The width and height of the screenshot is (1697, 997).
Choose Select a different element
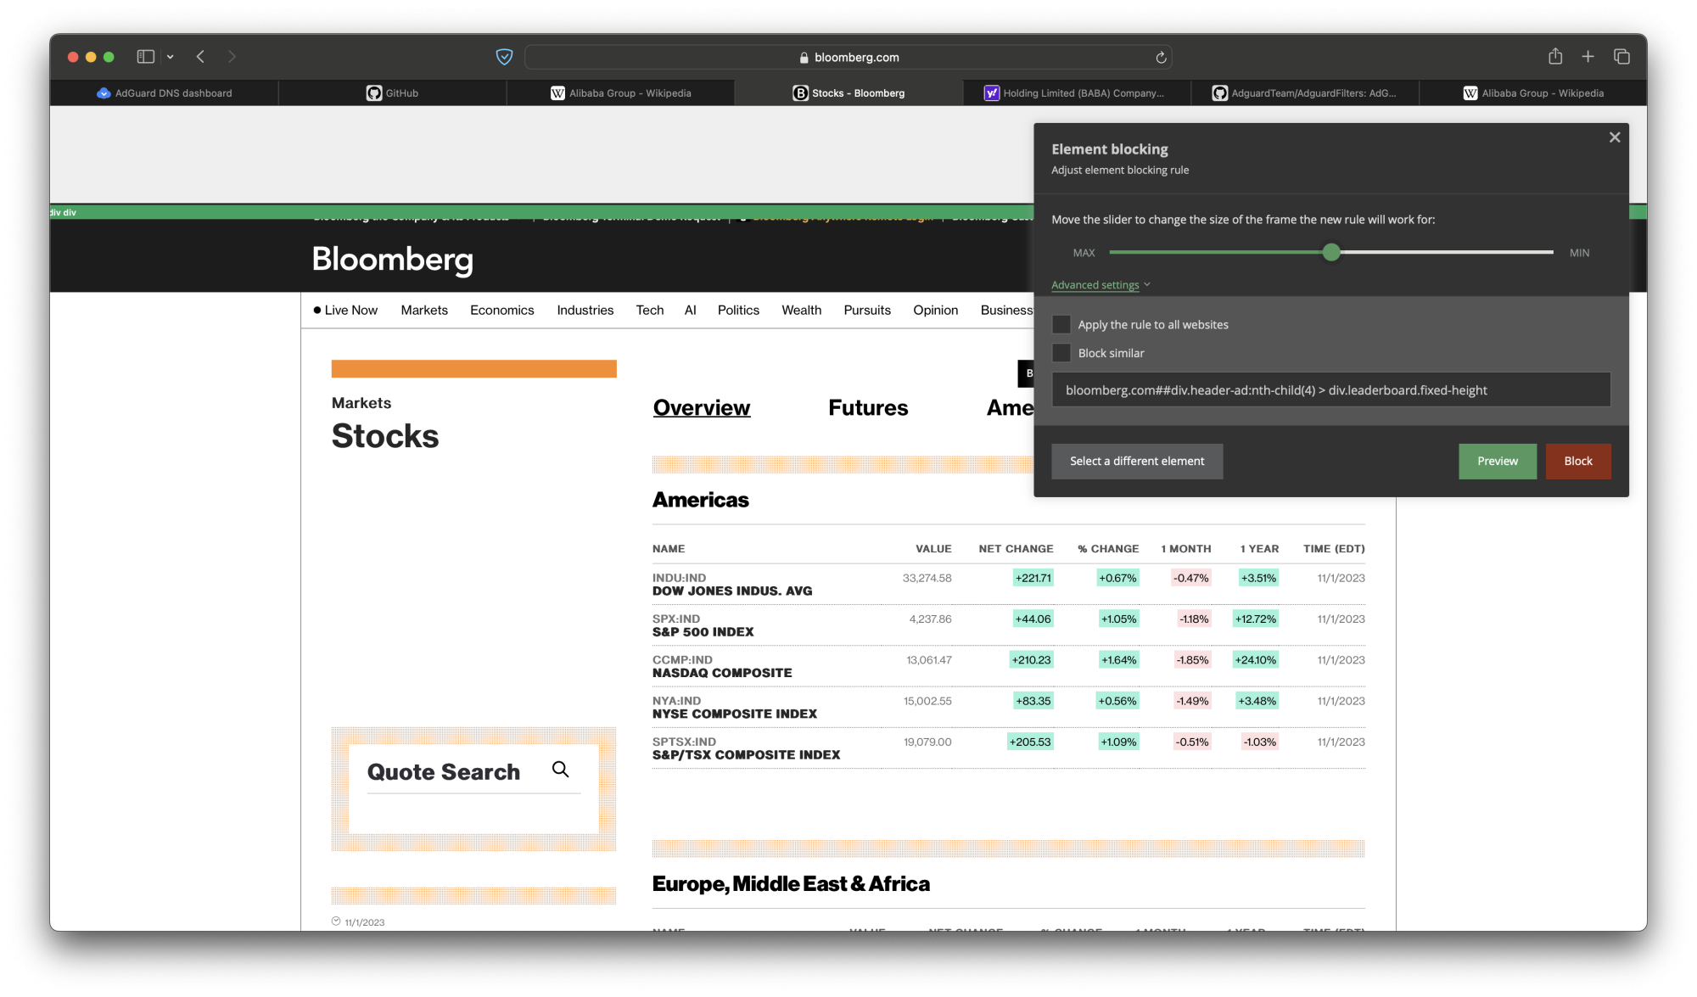tap(1137, 461)
